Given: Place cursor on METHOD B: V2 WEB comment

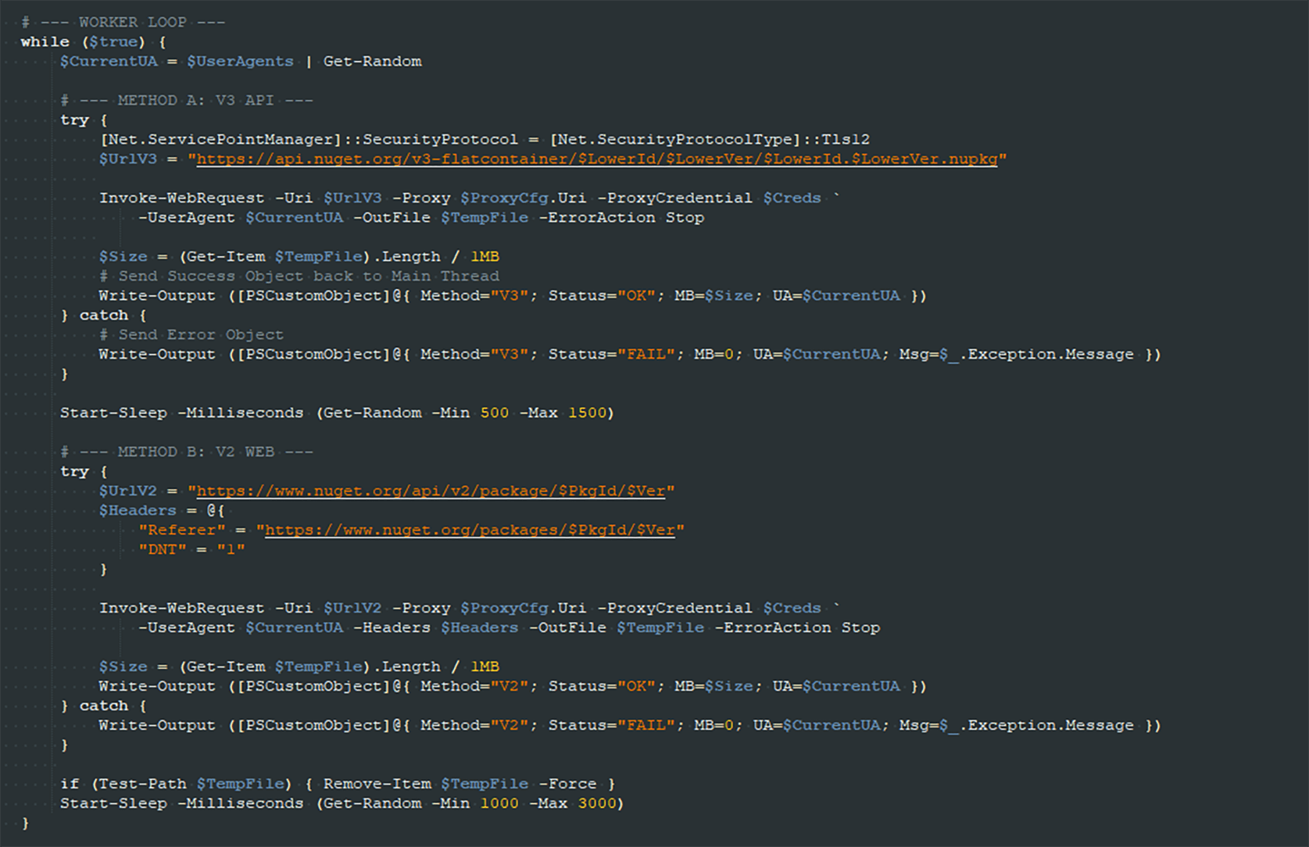Looking at the screenshot, I should pyautogui.click(x=187, y=452).
